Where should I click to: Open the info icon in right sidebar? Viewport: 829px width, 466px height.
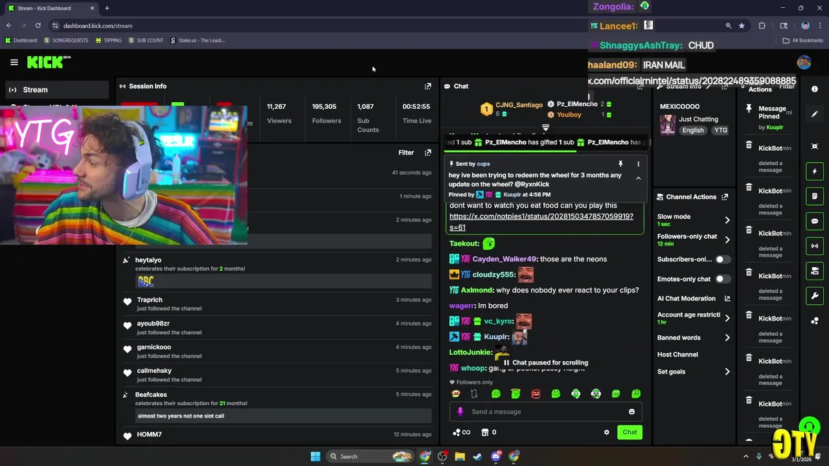[x=815, y=89]
